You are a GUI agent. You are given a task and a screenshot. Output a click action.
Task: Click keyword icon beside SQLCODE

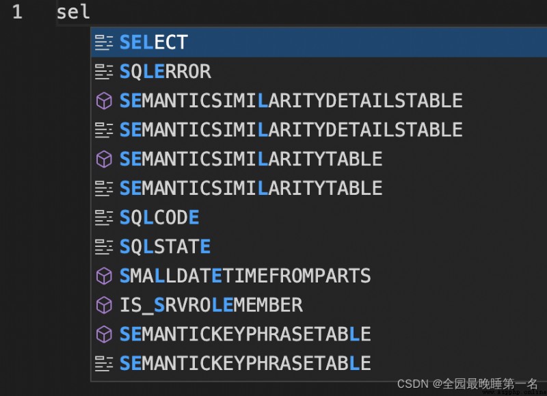point(104,217)
